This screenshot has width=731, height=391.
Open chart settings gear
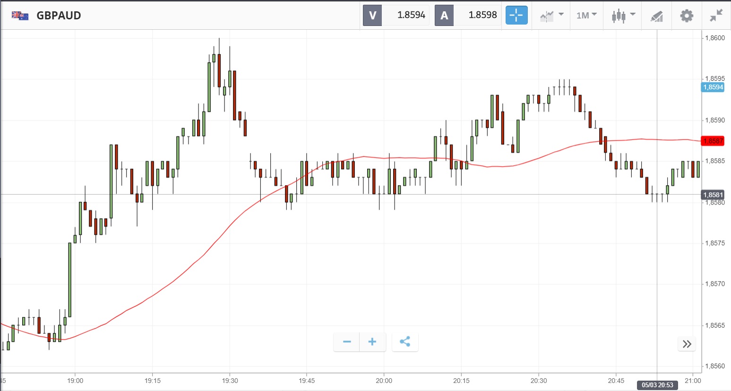[x=687, y=16]
